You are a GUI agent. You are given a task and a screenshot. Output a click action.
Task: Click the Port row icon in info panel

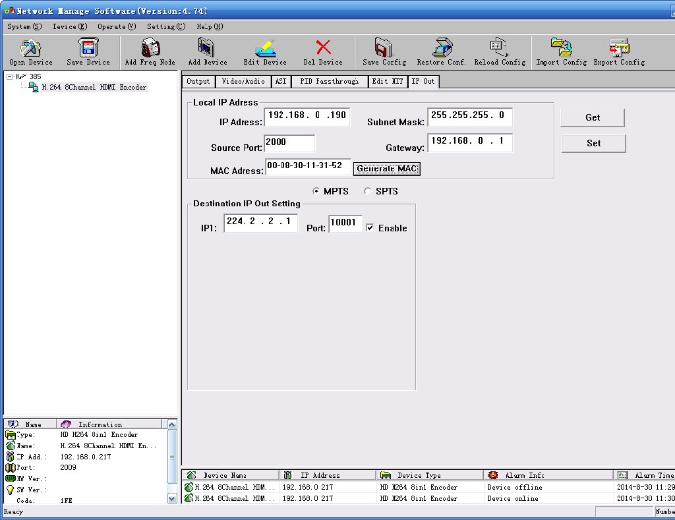pos(11,467)
